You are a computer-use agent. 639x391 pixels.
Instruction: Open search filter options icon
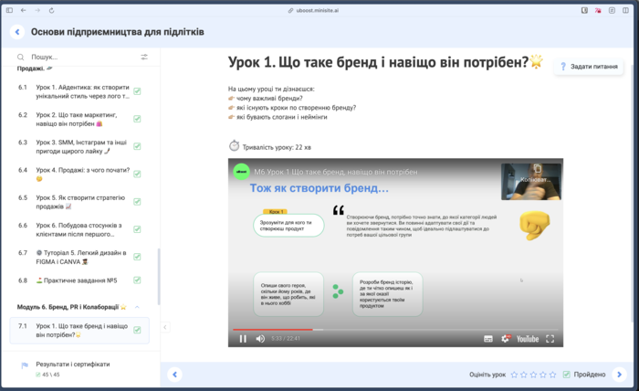point(144,57)
